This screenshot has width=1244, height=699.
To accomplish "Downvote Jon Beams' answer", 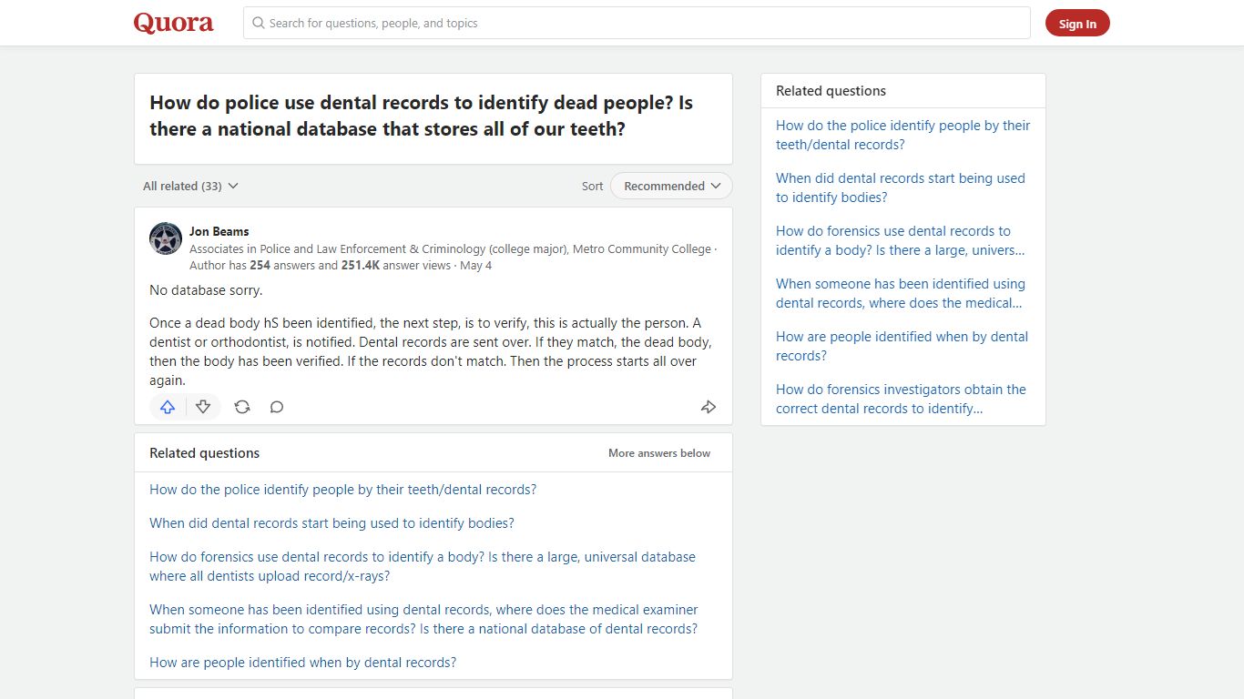I will [x=203, y=407].
